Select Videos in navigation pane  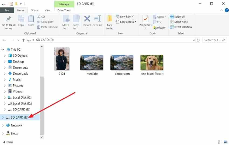pyautogui.click(x=18, y=92)
